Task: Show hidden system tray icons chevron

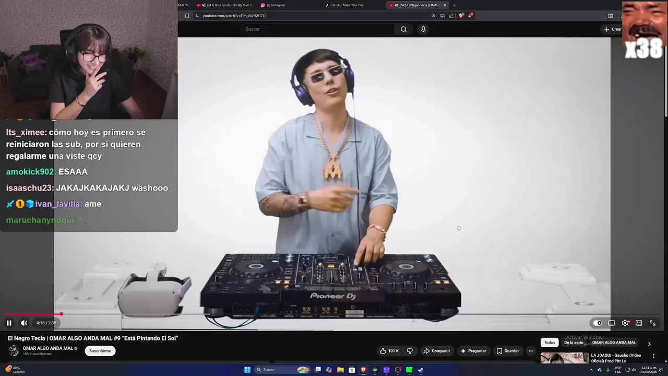Action: click(591, 370)
